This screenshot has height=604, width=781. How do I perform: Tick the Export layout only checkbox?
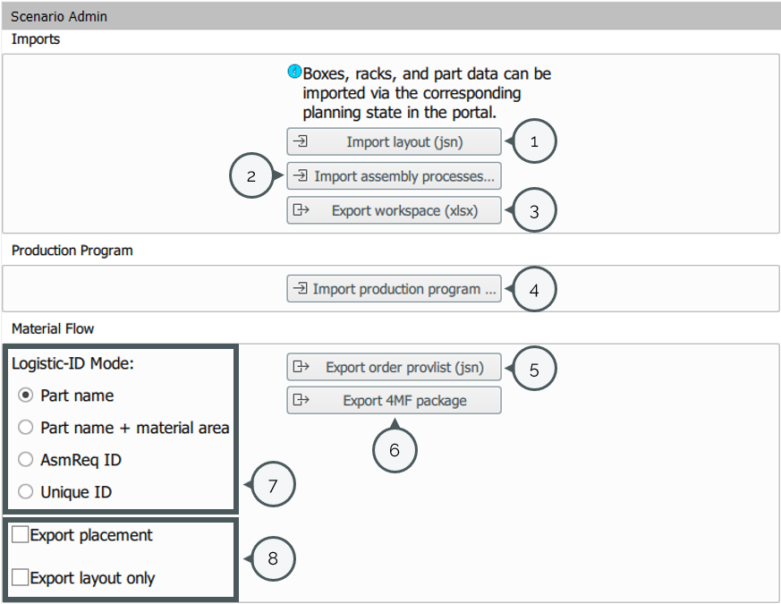[x=21, y=578]
